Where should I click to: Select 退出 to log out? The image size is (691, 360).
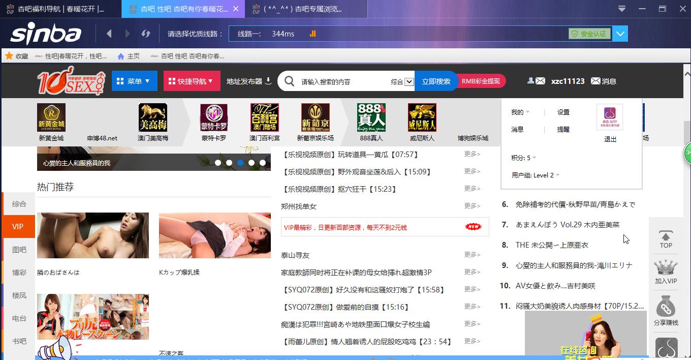609,139
